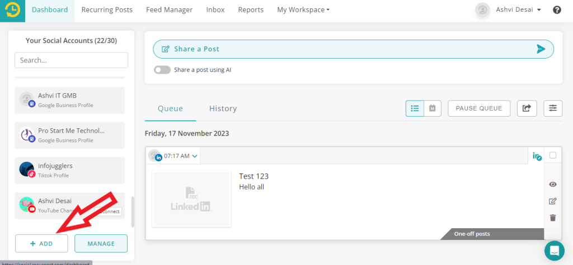Viewport: 573px width, 265px height.
Task: Click Friday, 17 November 2023 date heading
Action: coord(187,133)
